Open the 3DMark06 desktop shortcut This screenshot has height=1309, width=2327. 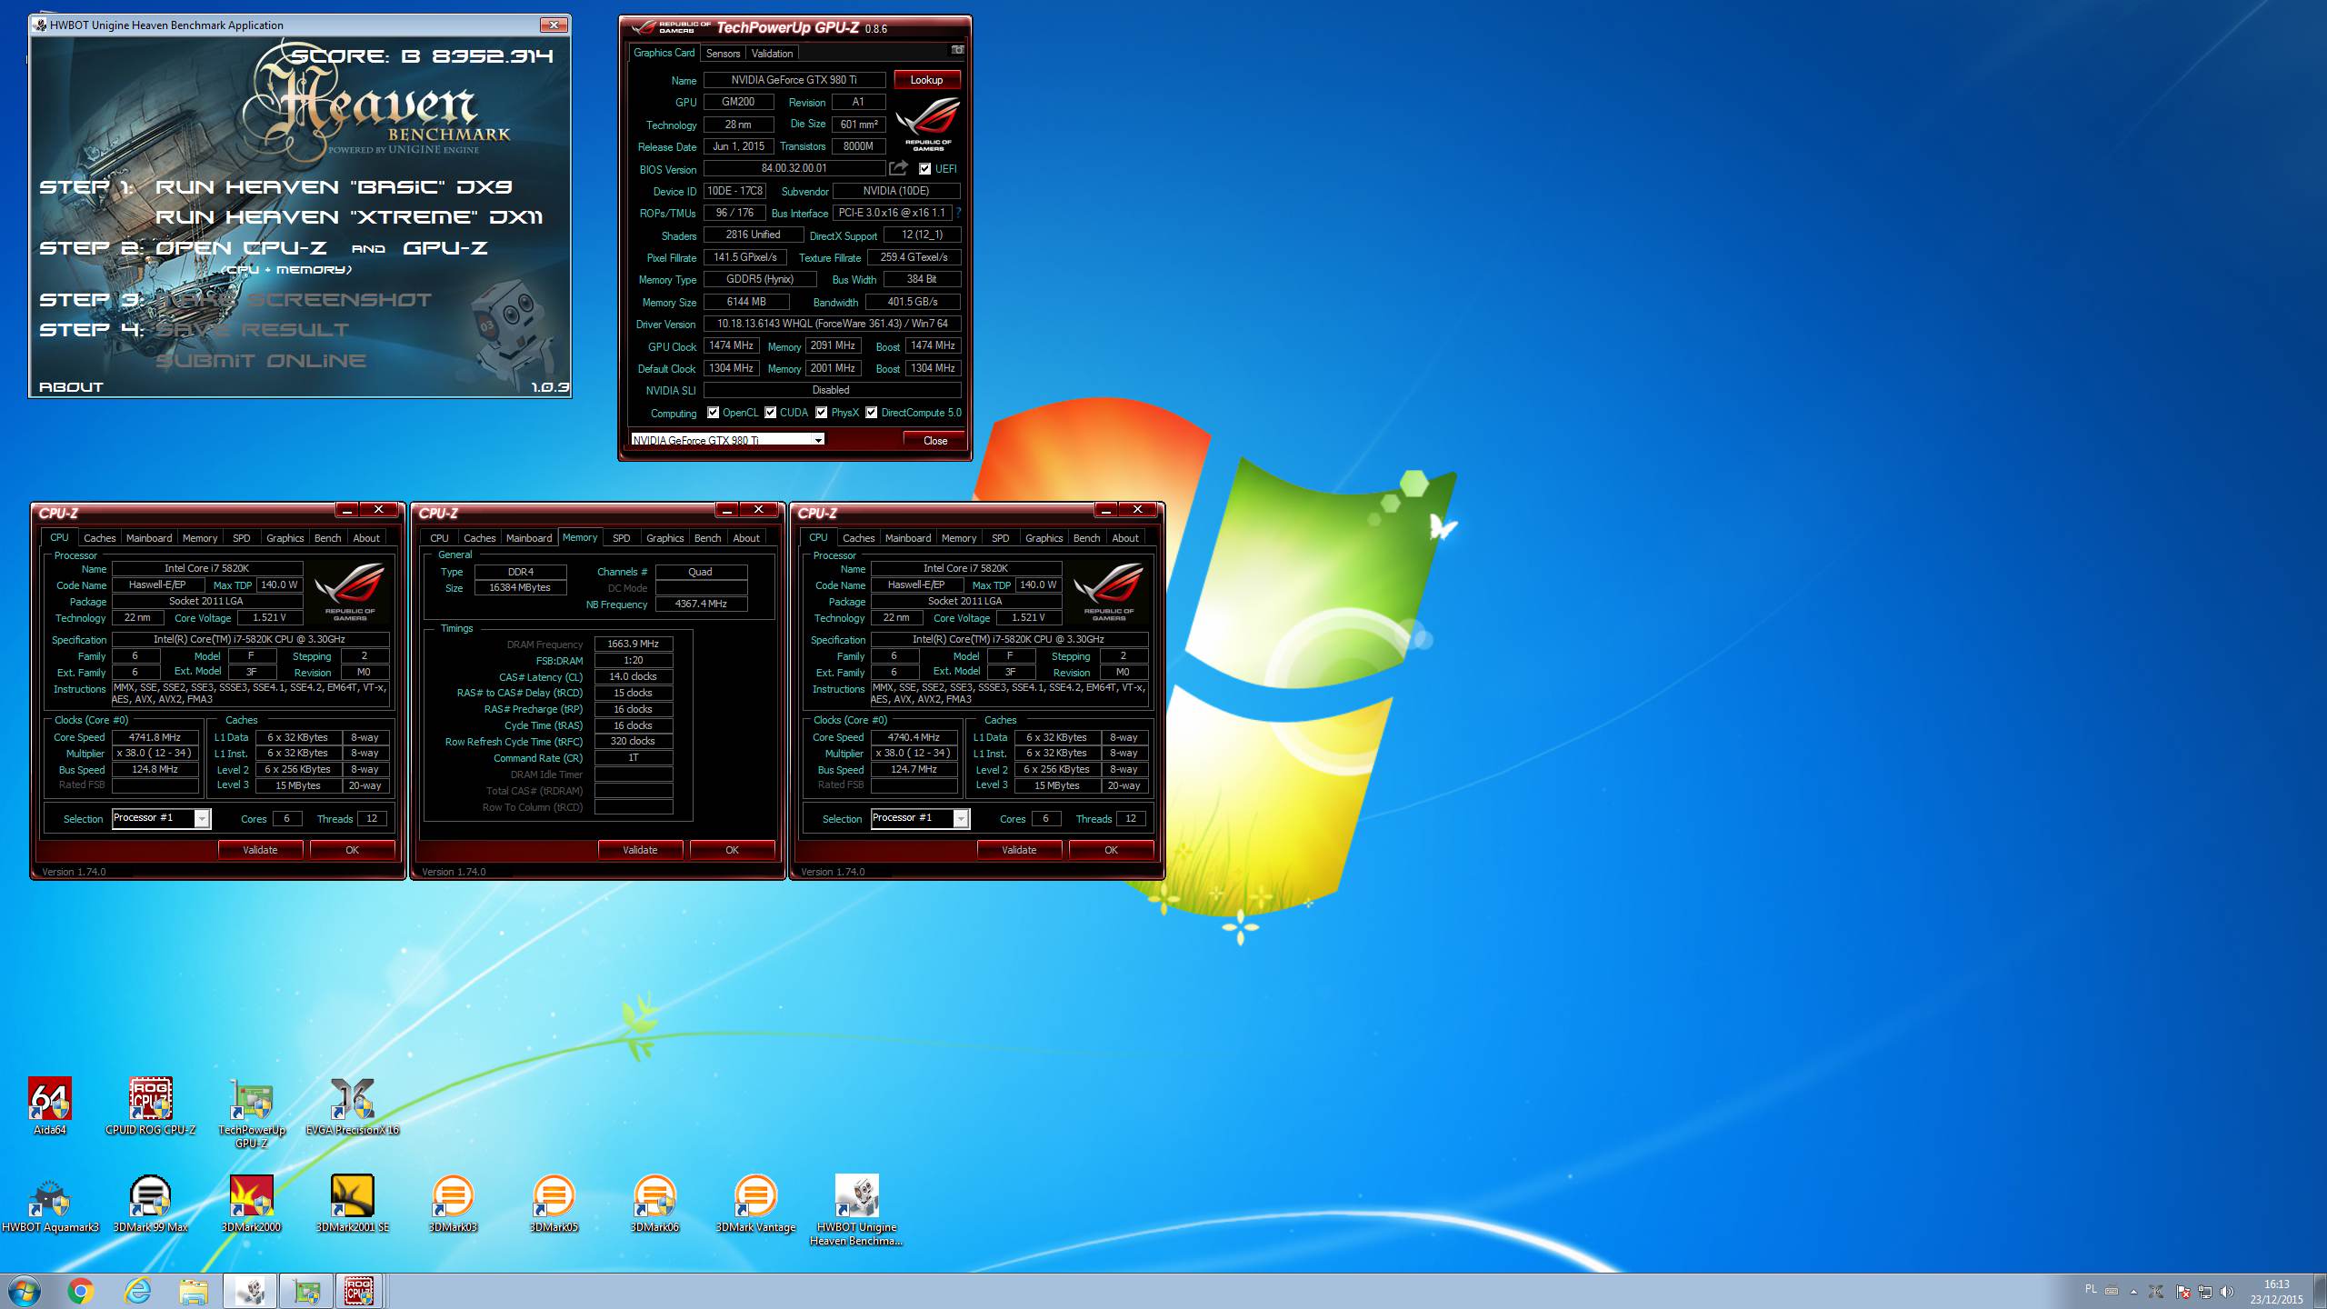click(x=654, y=1204)
